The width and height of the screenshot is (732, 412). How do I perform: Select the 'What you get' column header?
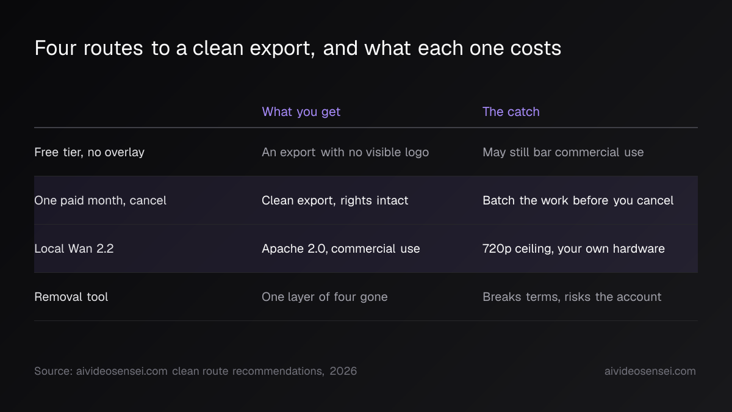point(301,112)
